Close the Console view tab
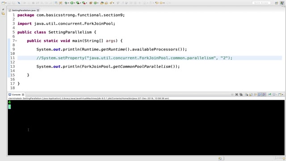Image resolution: width=286 pixels, height=161 pixels. coord(23,94)
